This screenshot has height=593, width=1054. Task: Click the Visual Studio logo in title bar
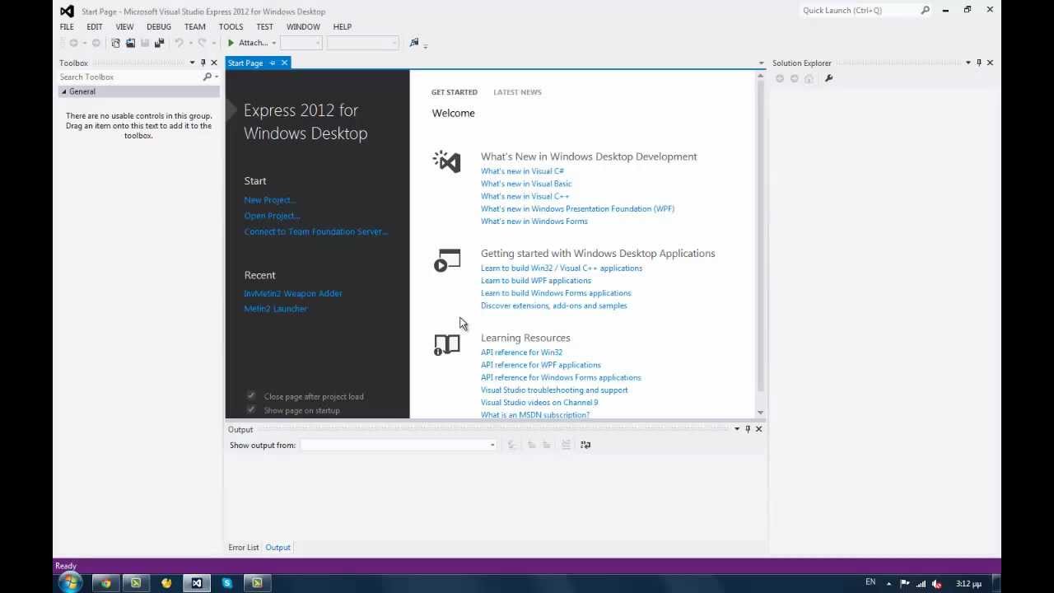tap(67, 12)
